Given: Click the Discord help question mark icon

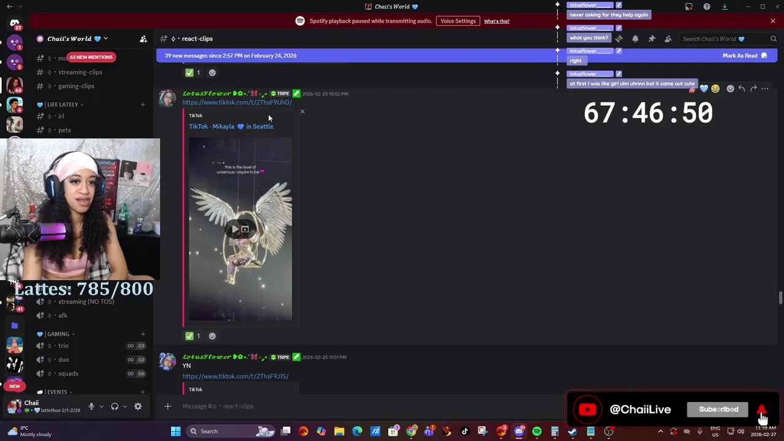Looking at the screenshot, I should point(707,7).
